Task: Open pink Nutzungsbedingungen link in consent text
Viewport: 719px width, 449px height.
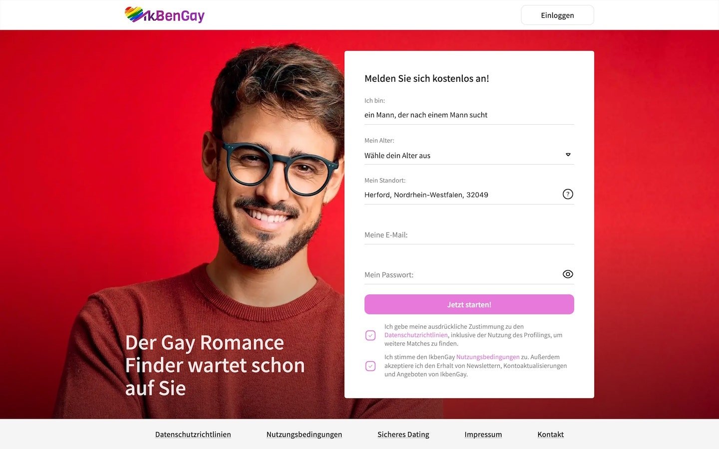Action: tap(488, 357)
